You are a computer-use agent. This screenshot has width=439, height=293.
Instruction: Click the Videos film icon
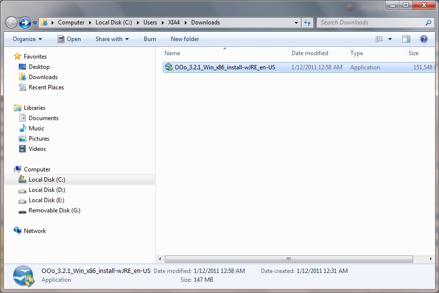(22, 149)
